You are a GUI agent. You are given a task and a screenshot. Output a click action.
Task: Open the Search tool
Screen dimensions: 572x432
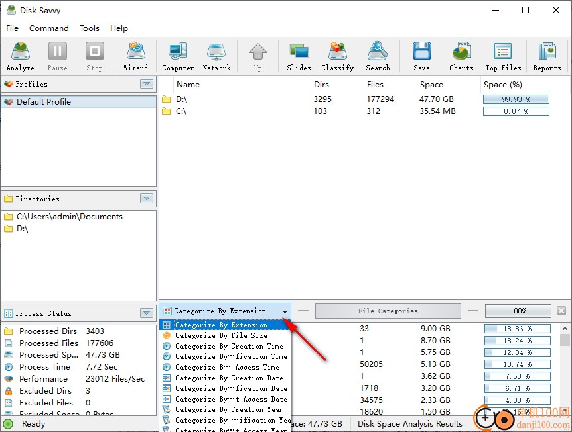pyautogui.click(x=378, y=56)
